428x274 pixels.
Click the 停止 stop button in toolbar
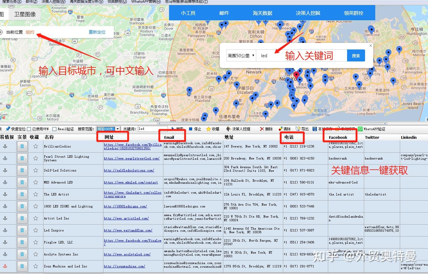coord(195,129)
